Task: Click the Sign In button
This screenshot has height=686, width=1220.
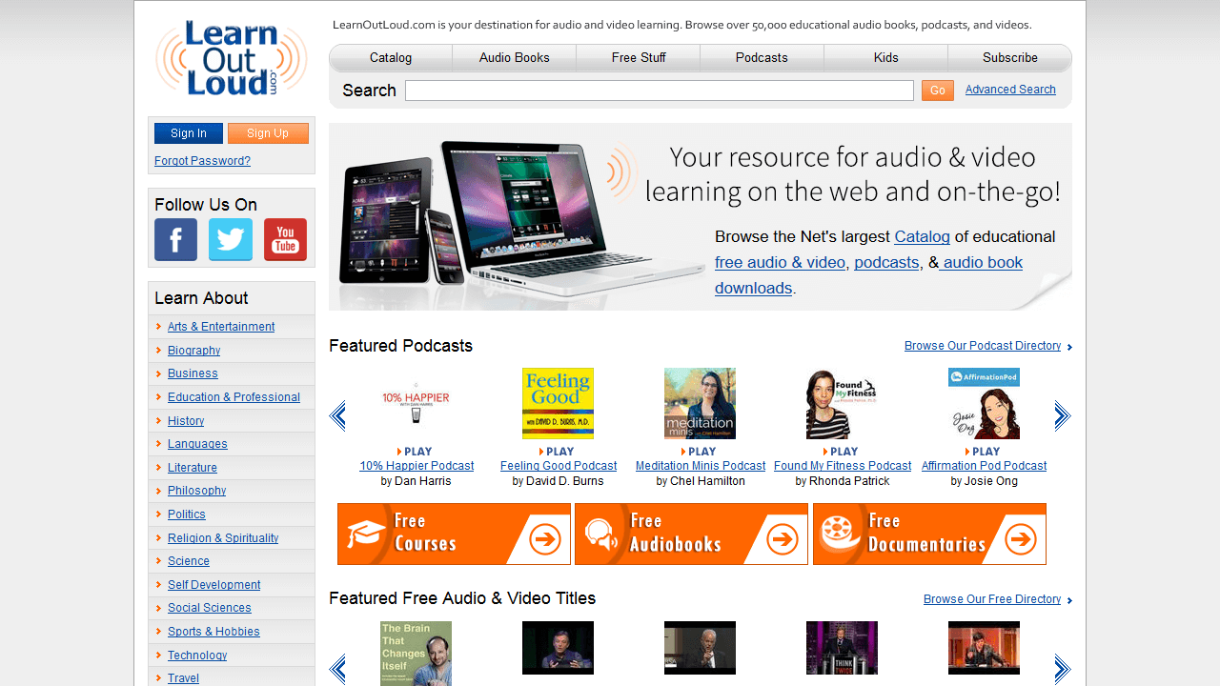Action: point(189,133)
